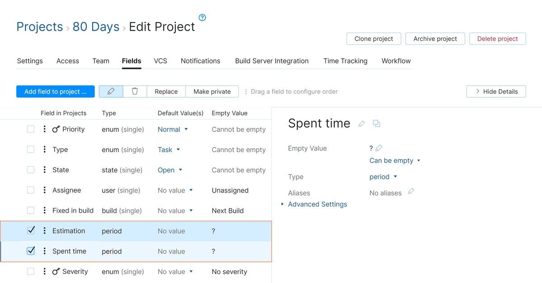Viewport: 542px width, 283px height.
Task: Select the Assignee row checkbox
Action: [31, 190]
